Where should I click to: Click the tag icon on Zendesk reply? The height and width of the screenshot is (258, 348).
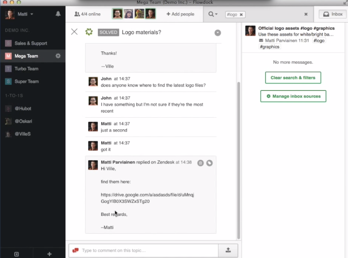pyautogui.click(x=209, y=163)
